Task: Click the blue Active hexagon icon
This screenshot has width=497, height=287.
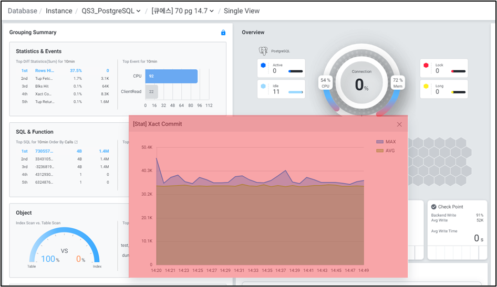Action: click(263, 65)
